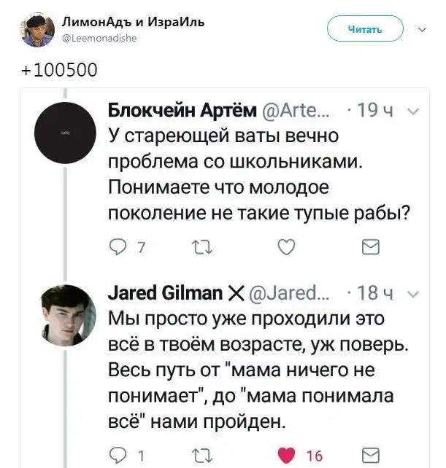
Task: Expand options chevron on Jared Gilman's tweet
Action: (x=412, y=295)
